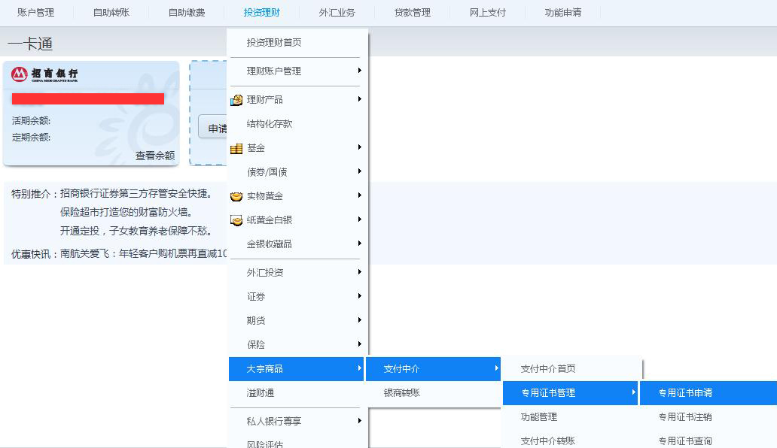Expand 保险 submenu arrow
This screenshot has width=777, height=448.
tap(359, 344)
